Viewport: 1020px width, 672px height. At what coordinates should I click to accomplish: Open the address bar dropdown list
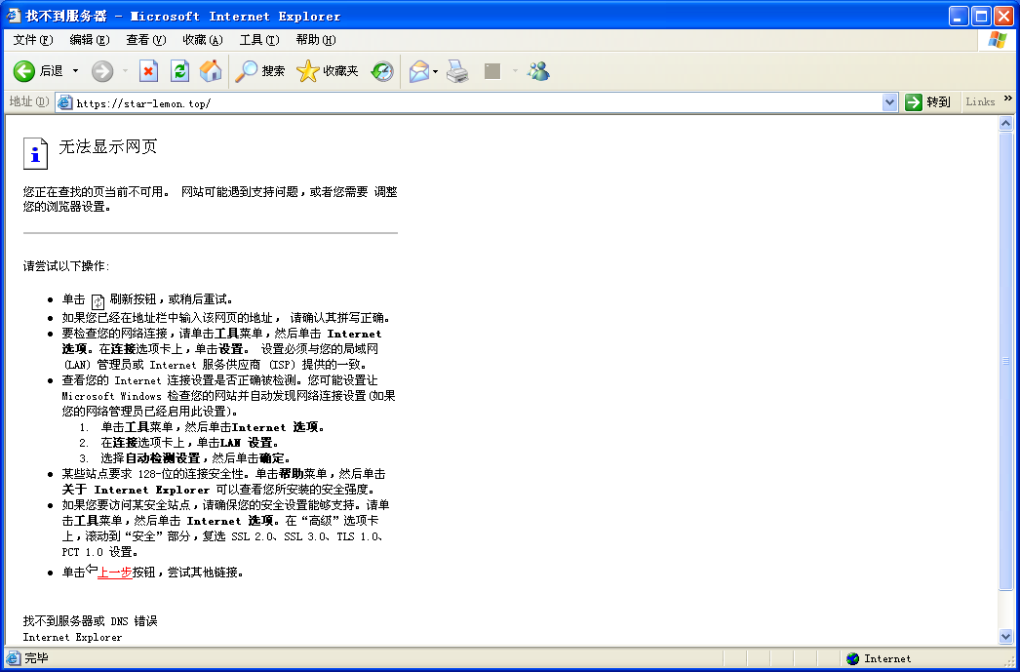(889, 102)
